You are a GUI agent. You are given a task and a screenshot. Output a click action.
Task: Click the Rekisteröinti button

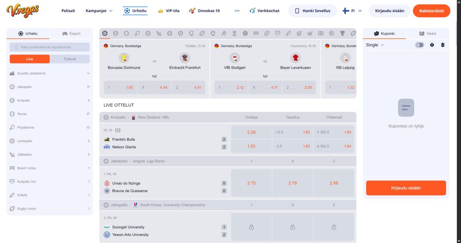pyautogui.click(x=431, y=11)
